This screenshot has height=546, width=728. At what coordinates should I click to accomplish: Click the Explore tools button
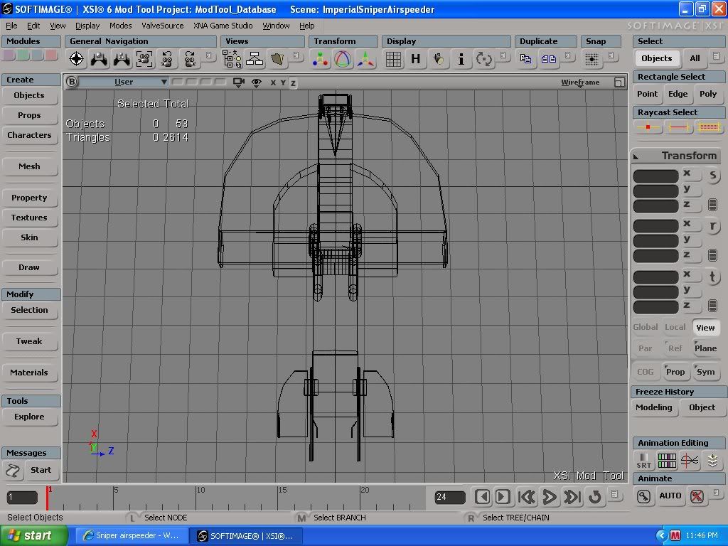(29, 417)
